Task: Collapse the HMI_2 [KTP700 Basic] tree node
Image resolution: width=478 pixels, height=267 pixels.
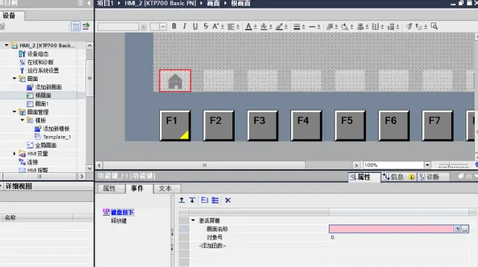Action: click(7, 45)
